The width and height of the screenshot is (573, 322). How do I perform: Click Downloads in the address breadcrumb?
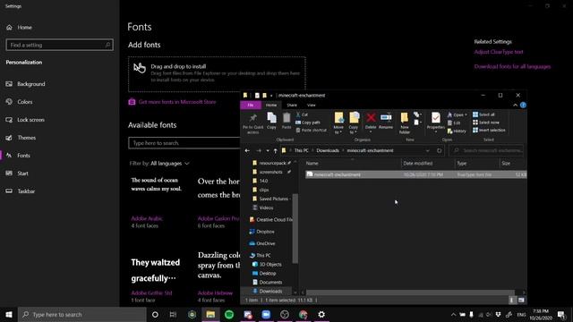[328, 150]
